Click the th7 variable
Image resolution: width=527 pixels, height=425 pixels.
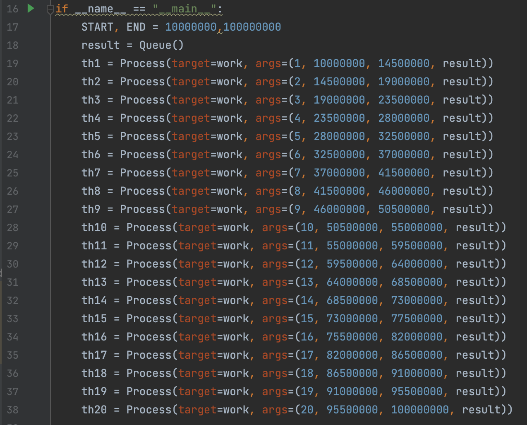(x=91, y=173)
